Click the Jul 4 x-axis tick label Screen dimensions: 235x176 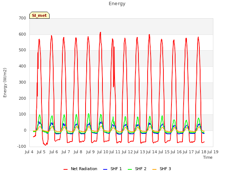coord(29,152)
